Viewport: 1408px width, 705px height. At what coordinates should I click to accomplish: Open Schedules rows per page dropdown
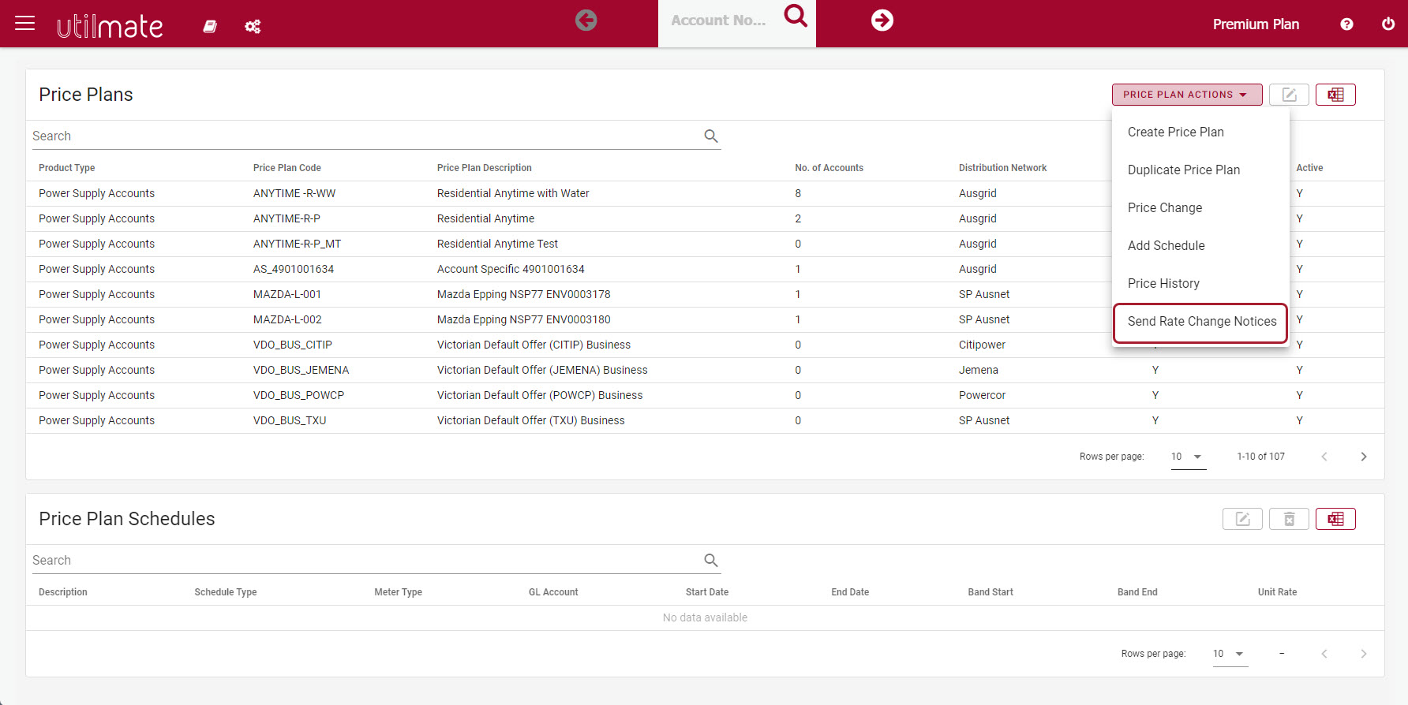coord(1230,654)
